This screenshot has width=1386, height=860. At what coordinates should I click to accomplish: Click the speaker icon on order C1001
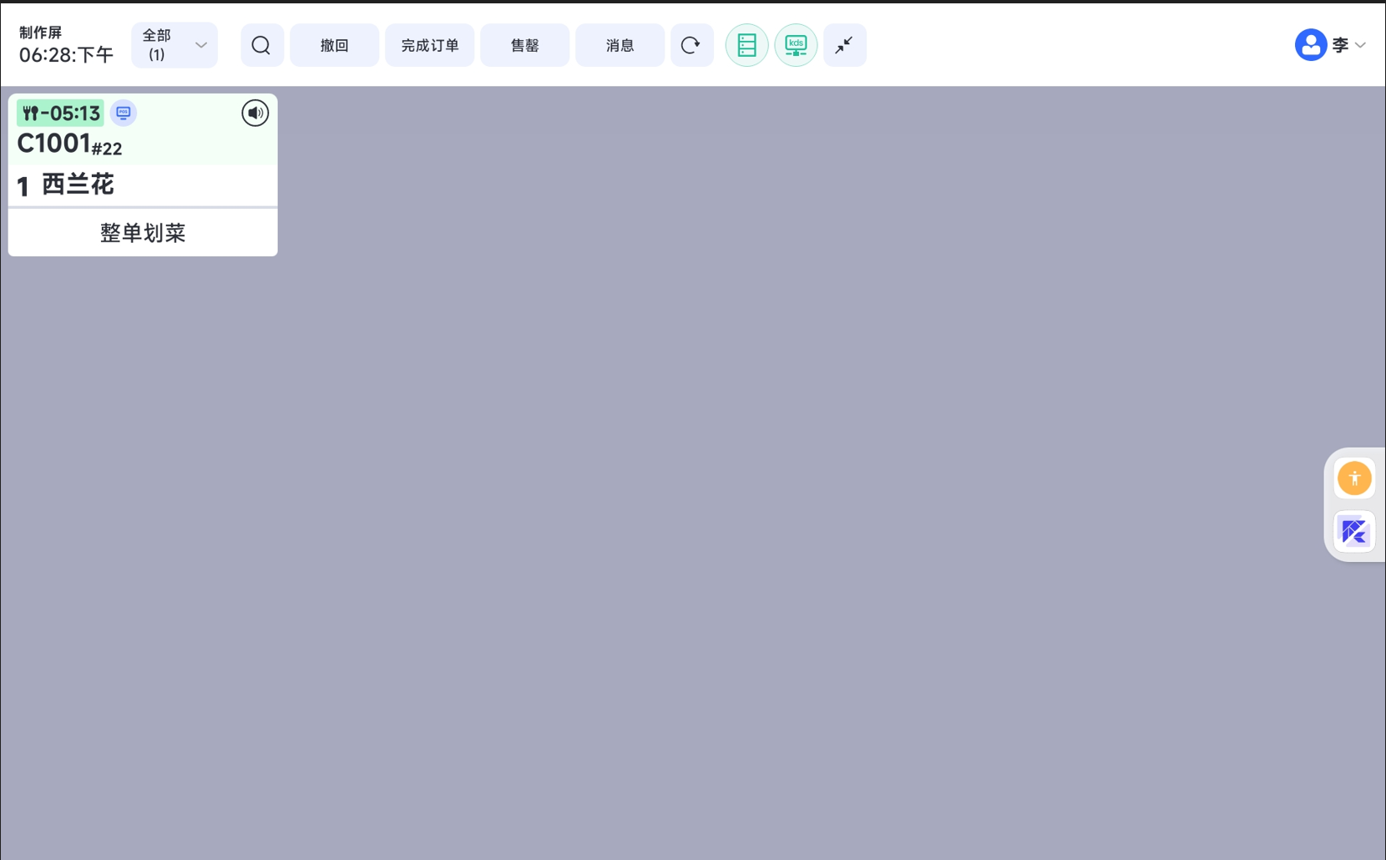click(x=255, y=113)
